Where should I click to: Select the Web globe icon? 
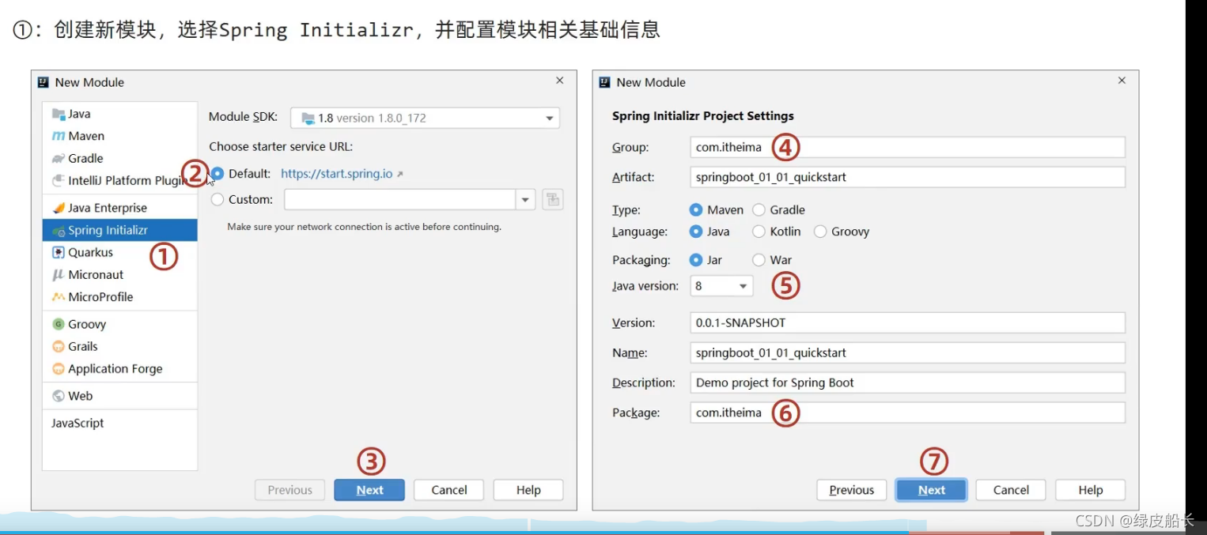point(59,396)
